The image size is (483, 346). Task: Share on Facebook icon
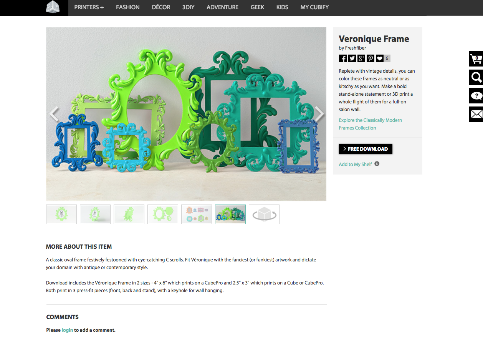coord(343,58)
